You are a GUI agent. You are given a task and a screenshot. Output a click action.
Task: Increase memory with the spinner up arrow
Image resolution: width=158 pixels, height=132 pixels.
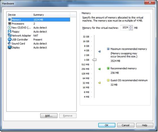131,27
